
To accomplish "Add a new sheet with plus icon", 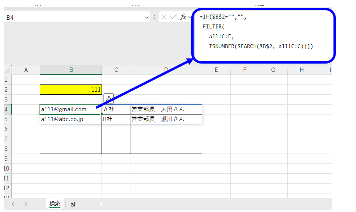I will [x=101, y=204].
